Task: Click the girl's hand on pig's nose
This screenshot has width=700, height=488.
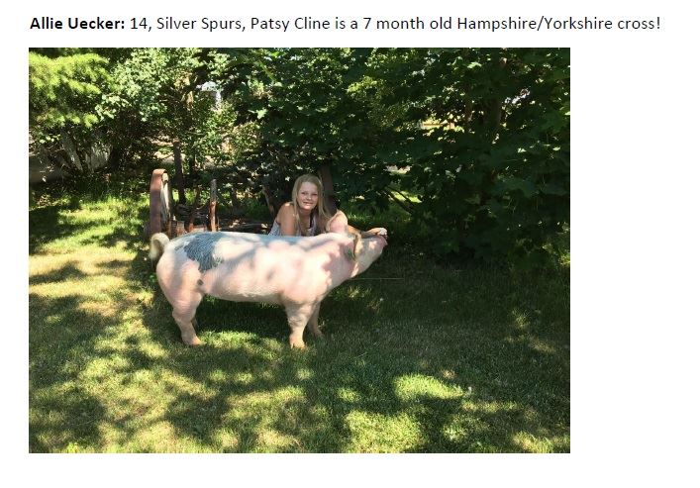Action: click(377, 233)
